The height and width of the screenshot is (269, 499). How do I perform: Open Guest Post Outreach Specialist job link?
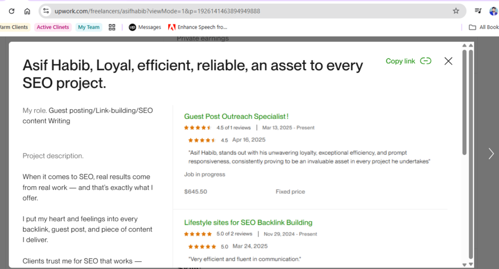click(x=236, y=116)
